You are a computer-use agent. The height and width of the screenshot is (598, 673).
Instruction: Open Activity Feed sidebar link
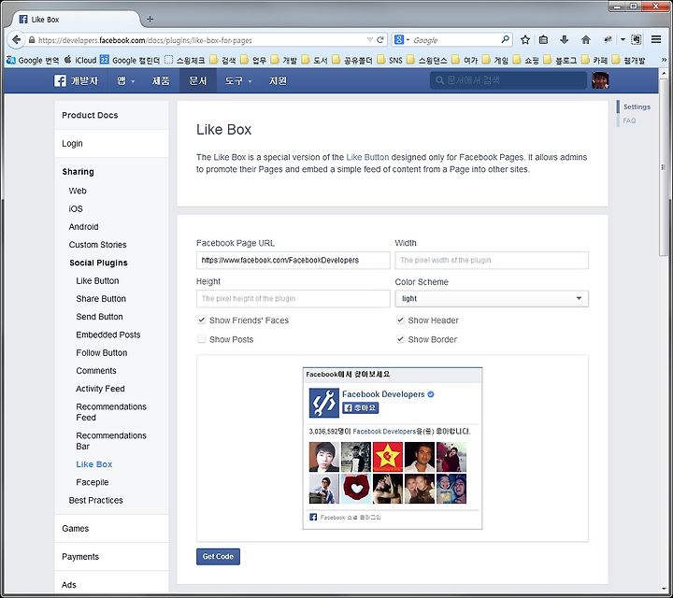[100, 389]
